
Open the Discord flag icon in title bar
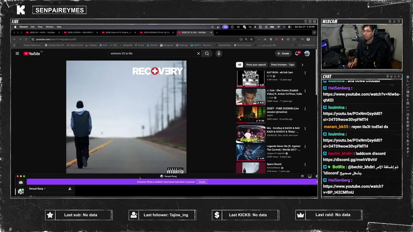[302, 176]
